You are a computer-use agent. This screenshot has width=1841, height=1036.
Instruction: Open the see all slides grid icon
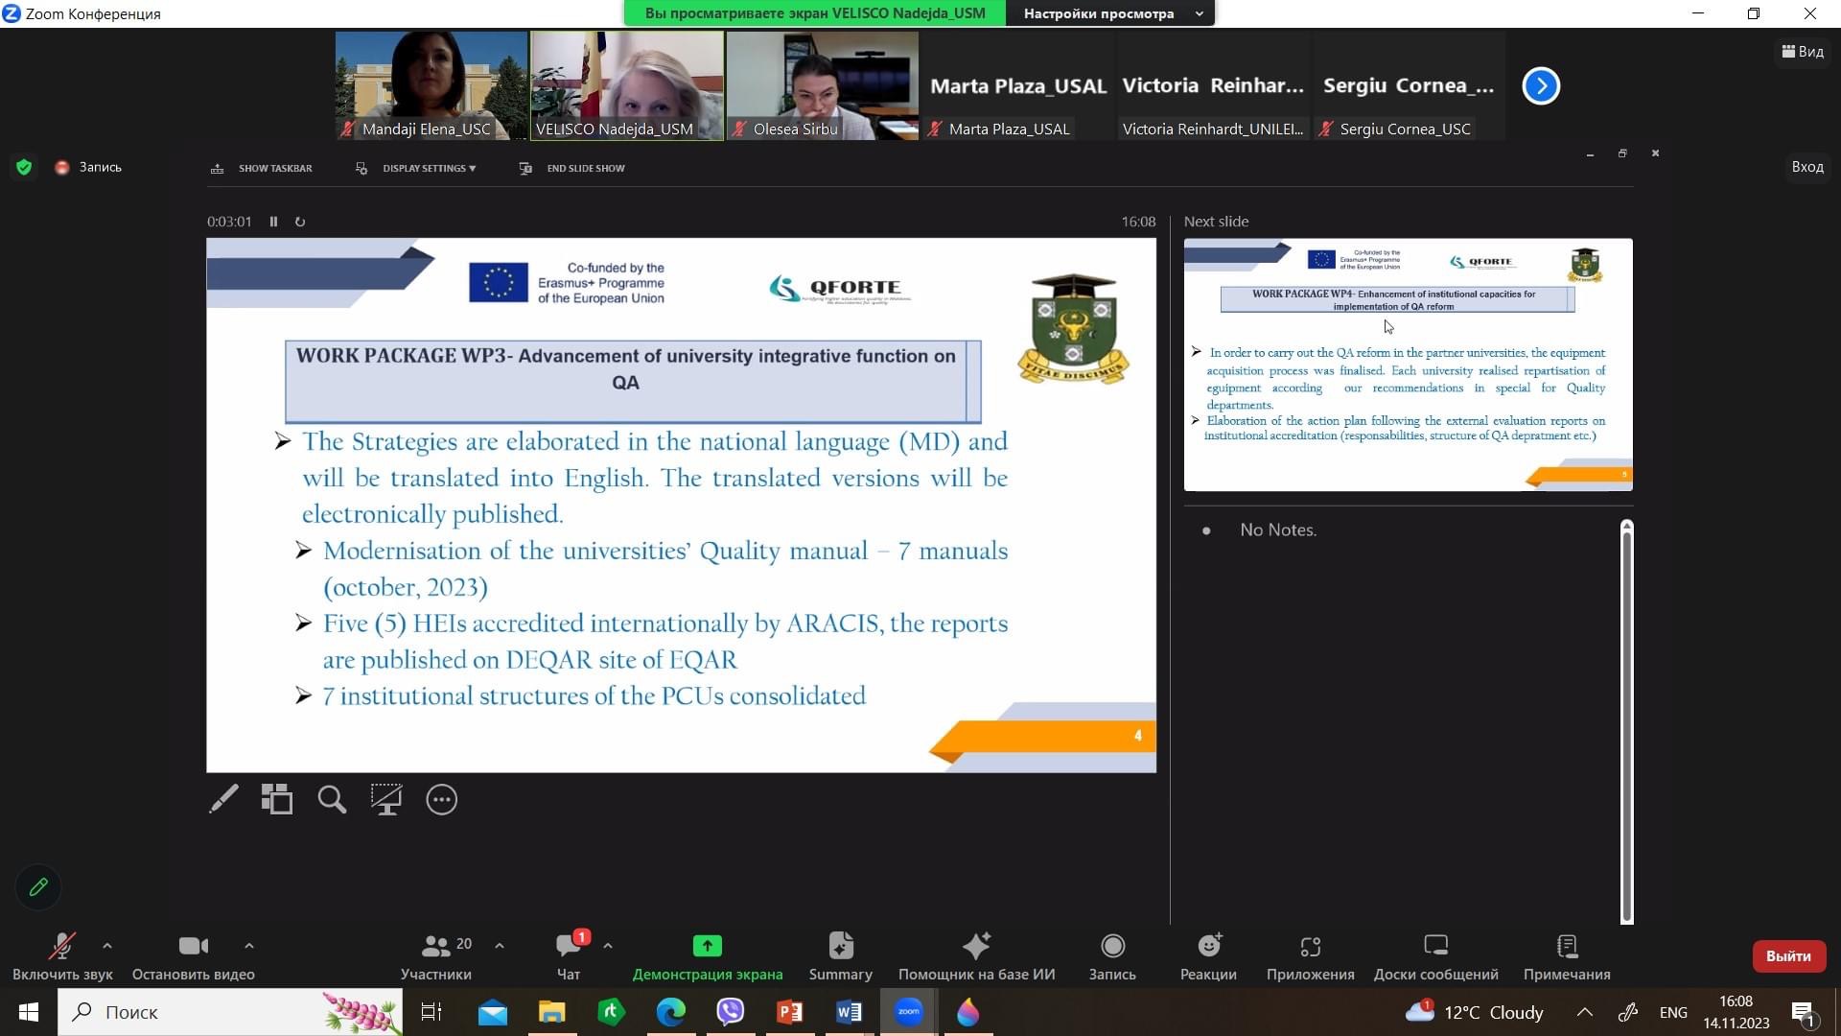(x=277, y=799)
